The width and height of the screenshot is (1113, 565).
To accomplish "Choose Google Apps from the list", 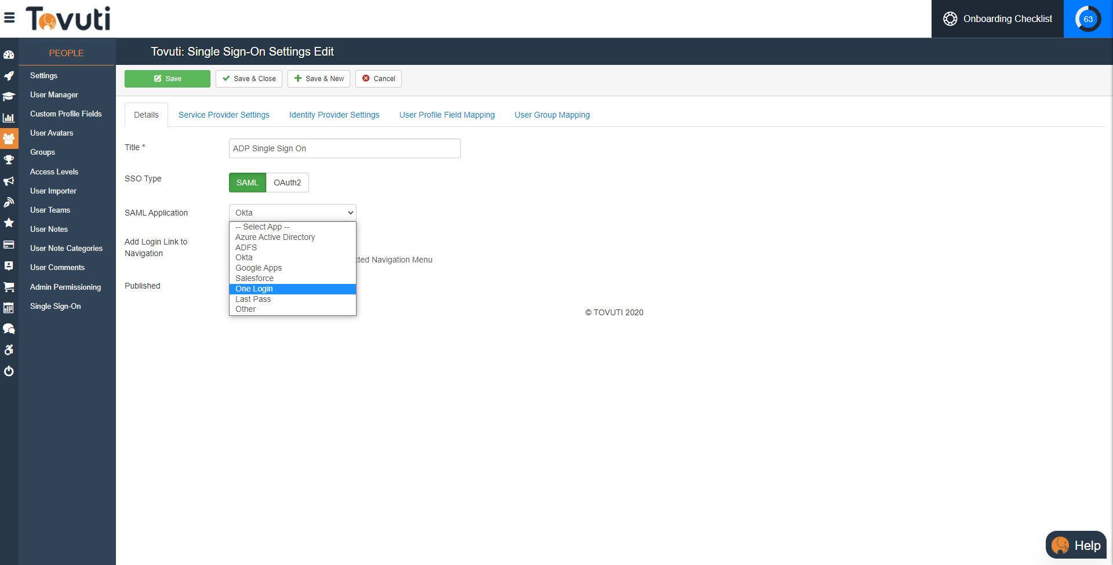I will click(x=293, y=268).
